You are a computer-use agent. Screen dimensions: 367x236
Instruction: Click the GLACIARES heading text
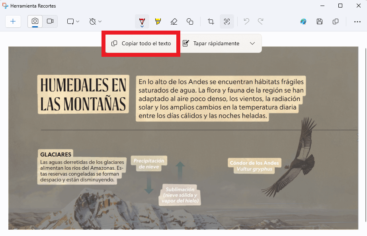click(x=56, y=155)
